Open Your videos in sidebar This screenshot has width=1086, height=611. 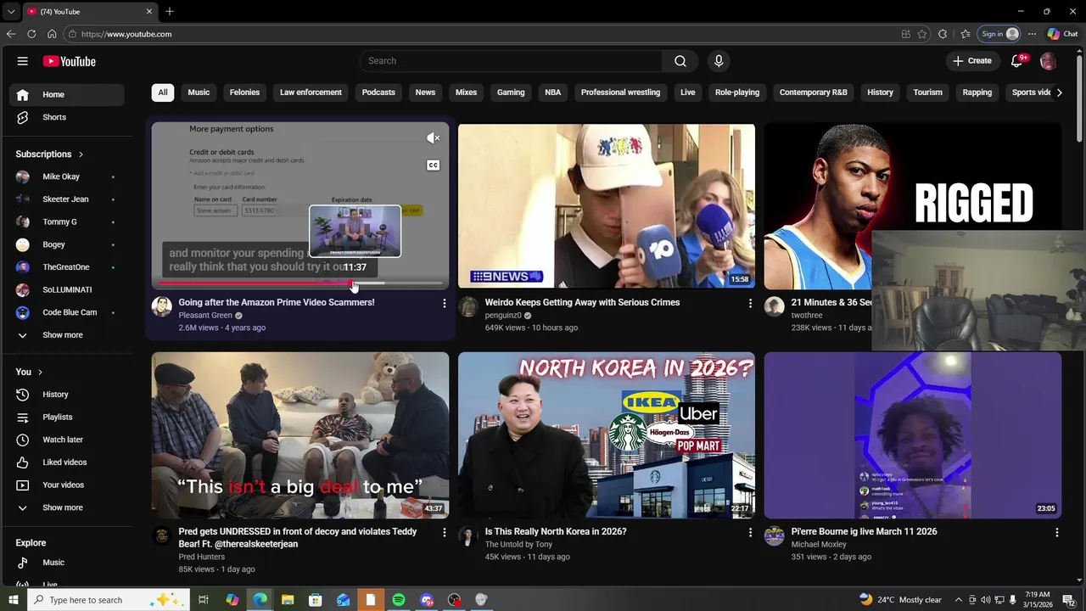click(x=68, y=485)
